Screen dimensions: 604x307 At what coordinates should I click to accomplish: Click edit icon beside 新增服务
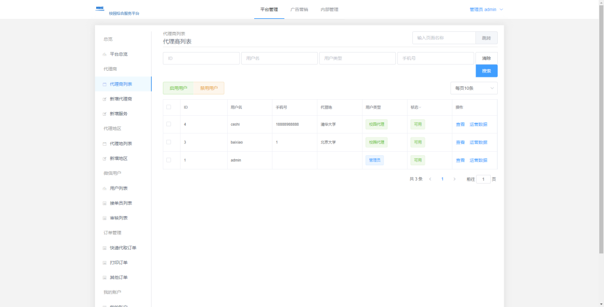[104, 114]
